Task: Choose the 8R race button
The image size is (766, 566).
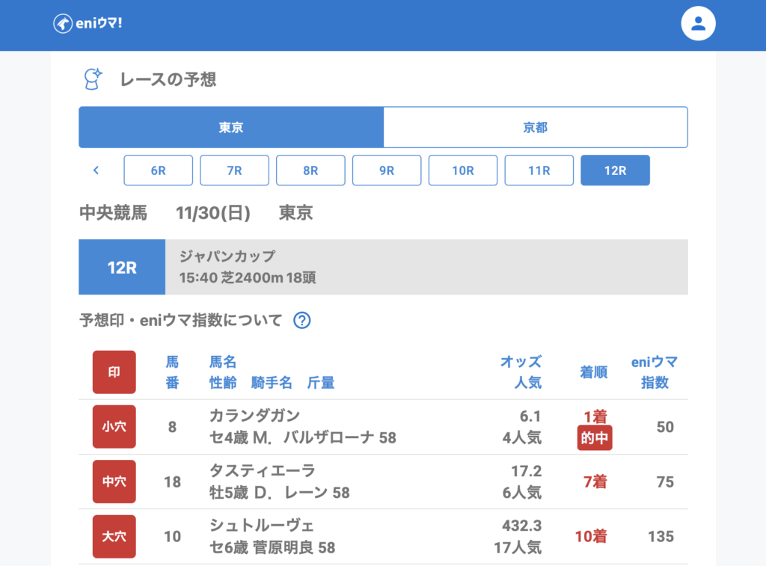Action: point(310,170)
